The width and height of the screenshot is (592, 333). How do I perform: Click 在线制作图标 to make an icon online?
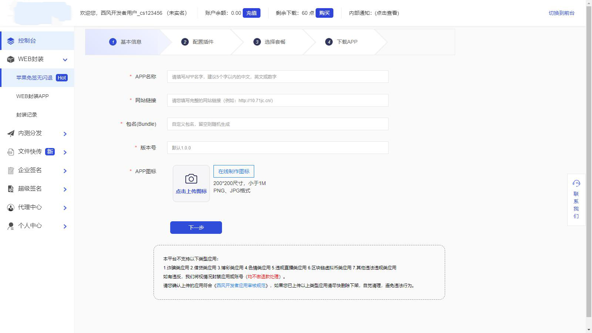[x=233, y=171]
